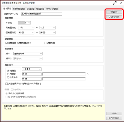Click the 最初 range start field
Screen dimensions: 124x122
pos(31,74)
